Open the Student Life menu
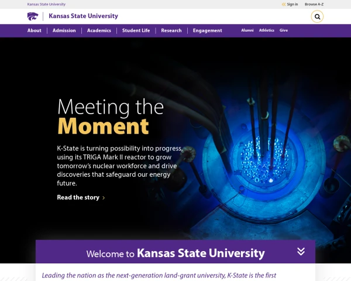Image resolution: width=351 pixels, height=281 pixels. 136,30
